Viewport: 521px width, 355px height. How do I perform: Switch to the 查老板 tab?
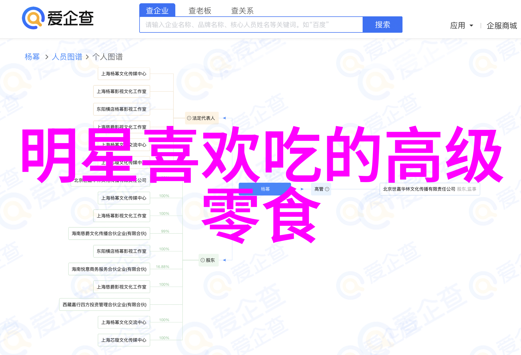point(200,10)
